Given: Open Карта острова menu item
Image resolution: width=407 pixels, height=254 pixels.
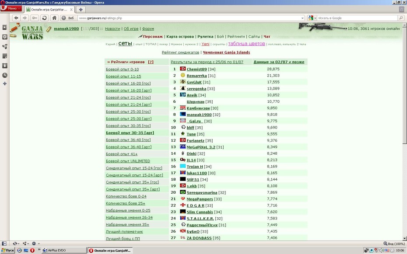Looking at the screenshot, I should click(180, 37).
